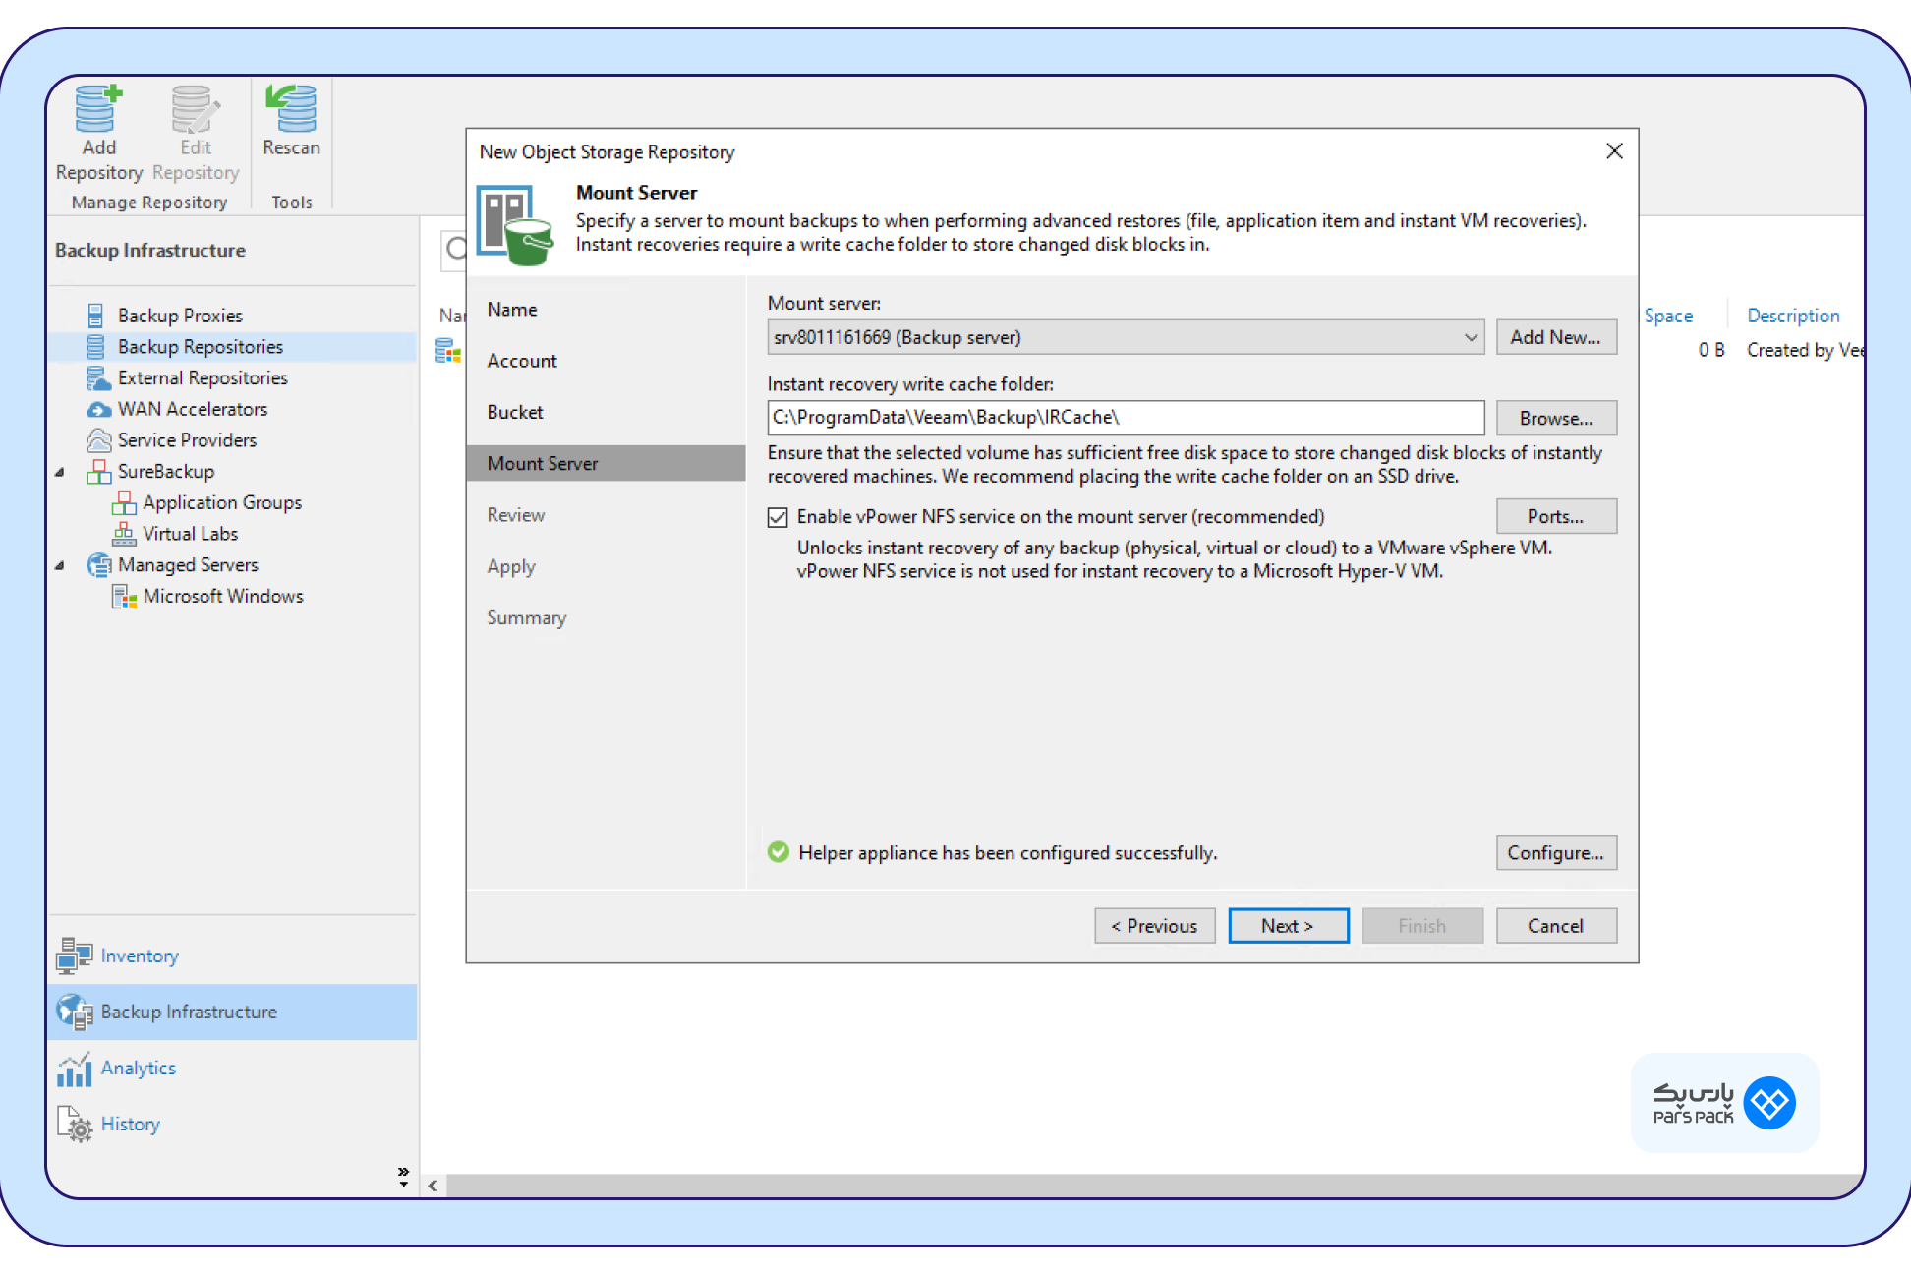1911x1274 pixels.
Task: Select the Managed Servers icon
Action: [98, 565]
